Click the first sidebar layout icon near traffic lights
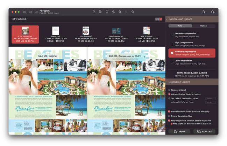This screenshot has width=227, height=146. [24, 12]
